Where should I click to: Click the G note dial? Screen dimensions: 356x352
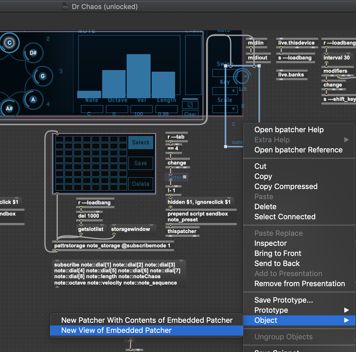pos(43,76)
